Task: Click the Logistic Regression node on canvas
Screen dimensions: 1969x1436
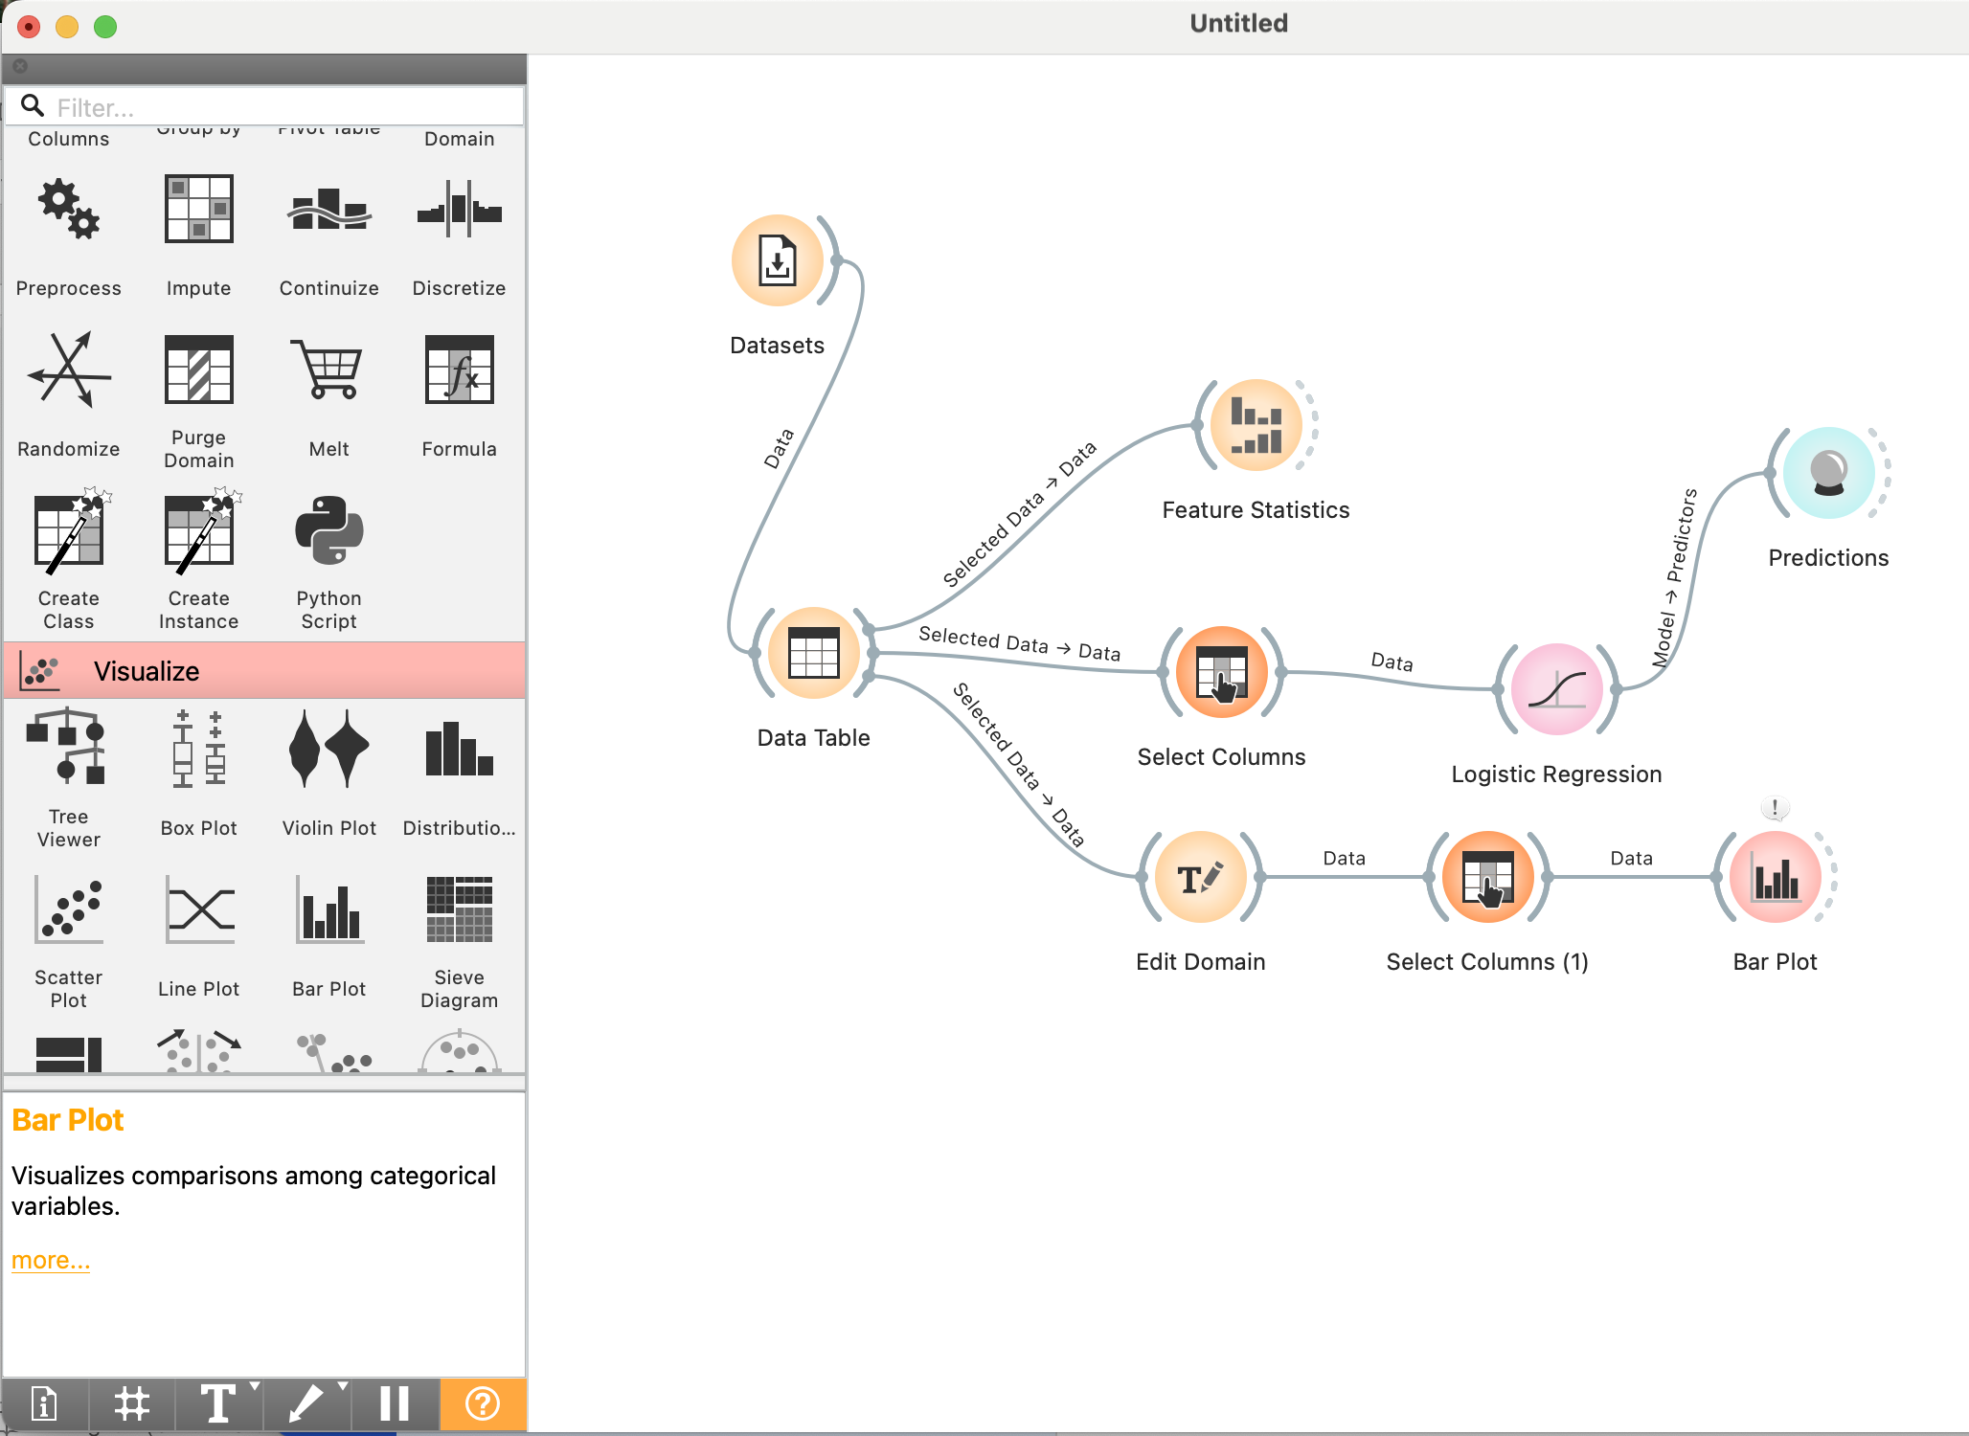Action: coord(1556,689)
